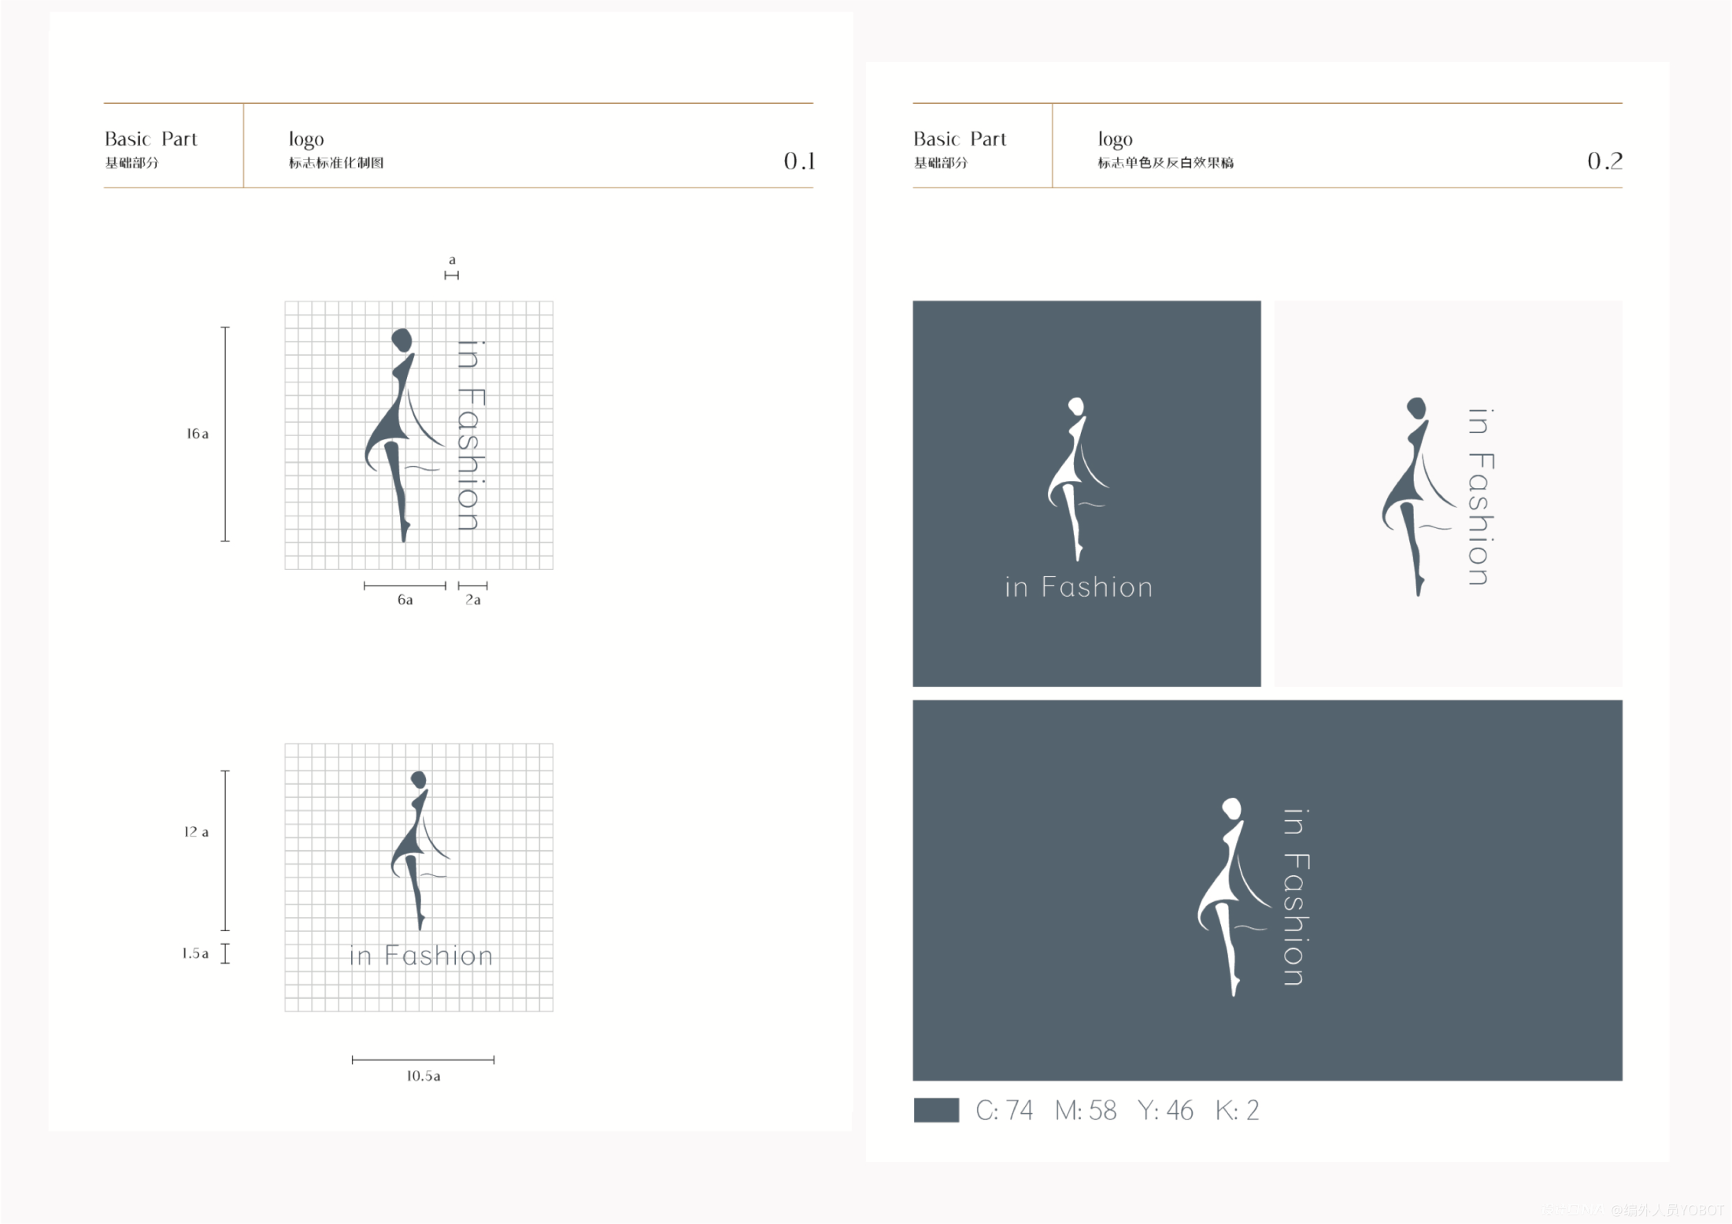Image resolution: width=1732 pixels, height=1224 pixels.
Task: Click the white 'in Fashion' text in the dark square panel
Action: (x=1079, y=587)
